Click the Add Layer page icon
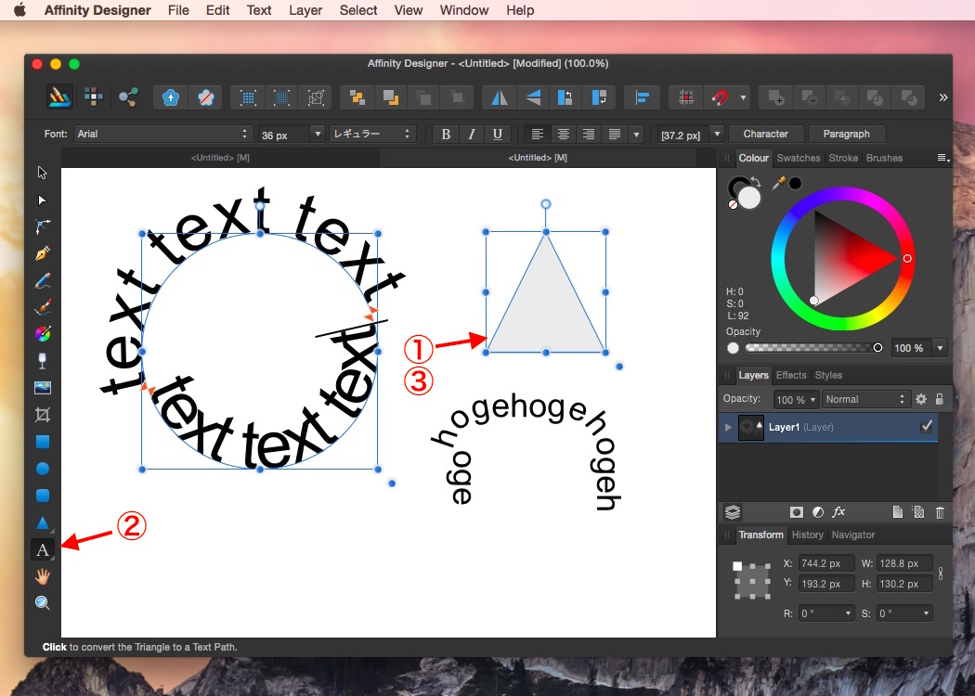 pyautogui.click(x=897, y=512)
